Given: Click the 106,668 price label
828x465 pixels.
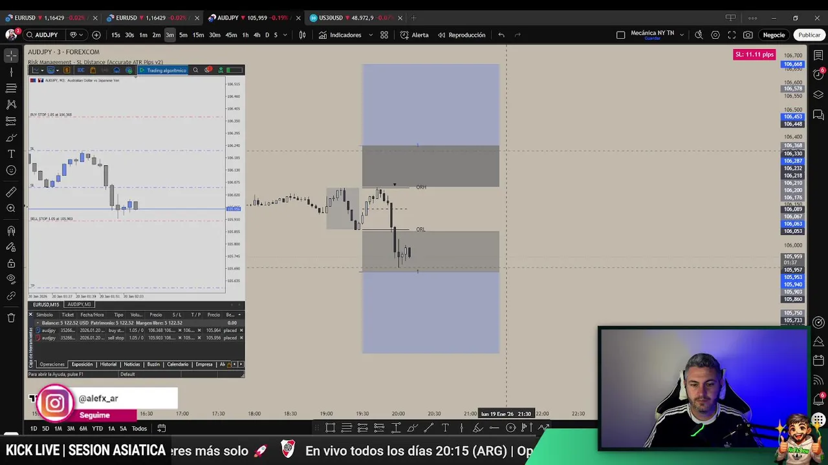Looking at the screenshot, I should pos(792,64).
